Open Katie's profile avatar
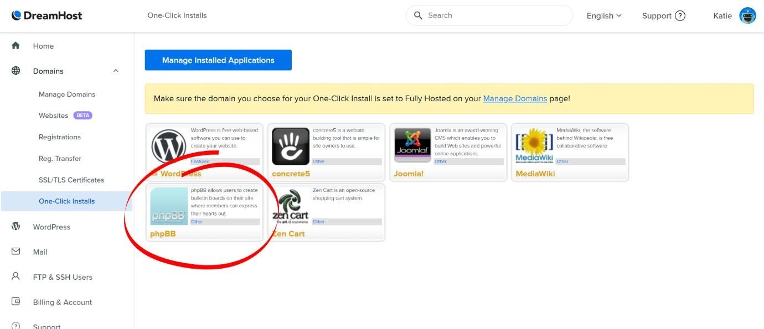This screenshot has height=329, width=764. pos(748,15)
